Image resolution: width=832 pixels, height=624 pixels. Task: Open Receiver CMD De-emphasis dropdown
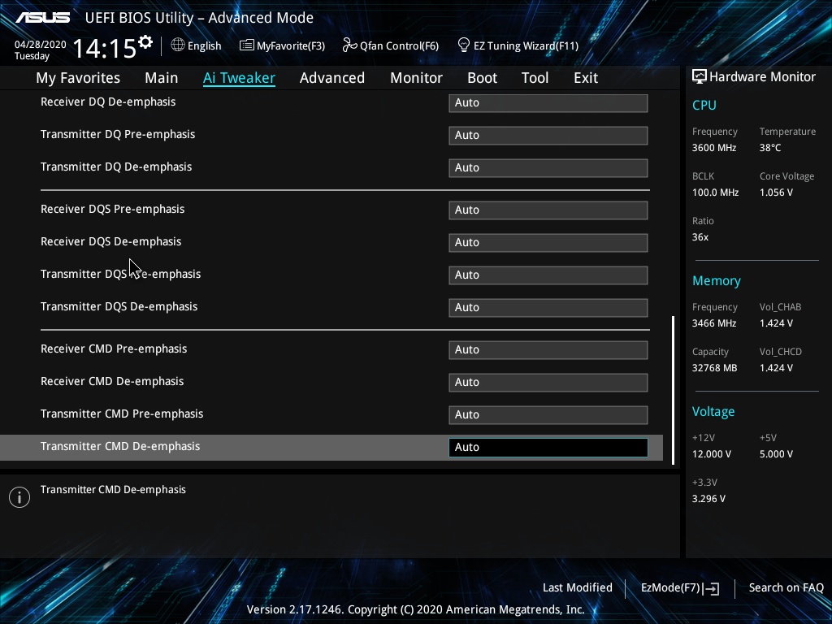click(x=548, y=382)
